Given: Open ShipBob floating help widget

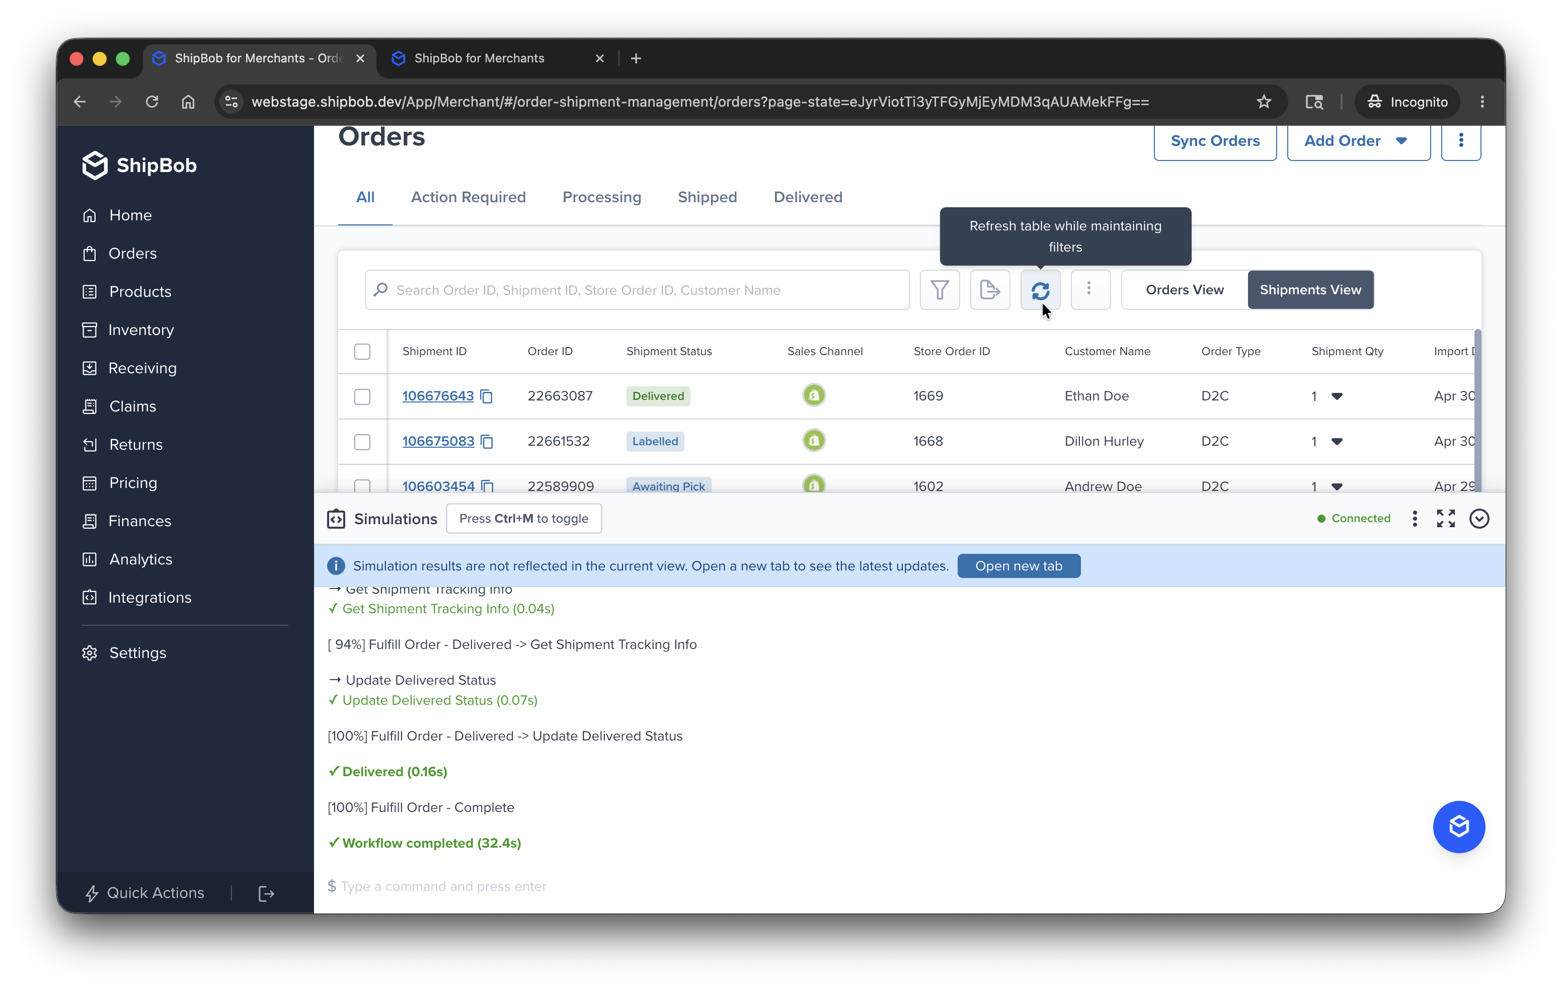Looking at the screenshot, I should [1459, 827].
